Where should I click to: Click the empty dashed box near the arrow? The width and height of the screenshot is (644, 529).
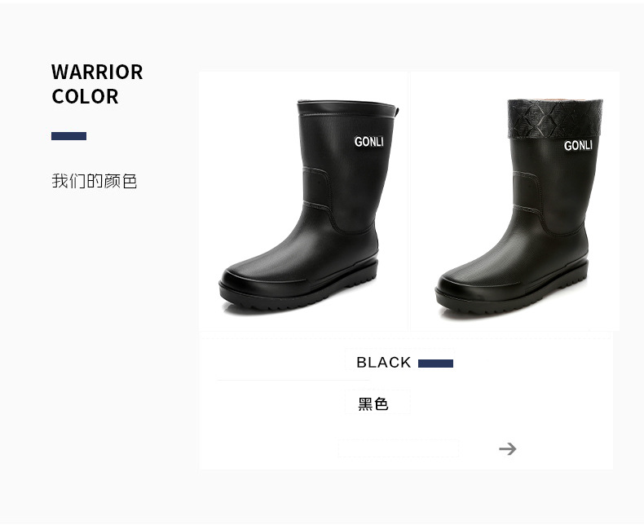point(398,448)
